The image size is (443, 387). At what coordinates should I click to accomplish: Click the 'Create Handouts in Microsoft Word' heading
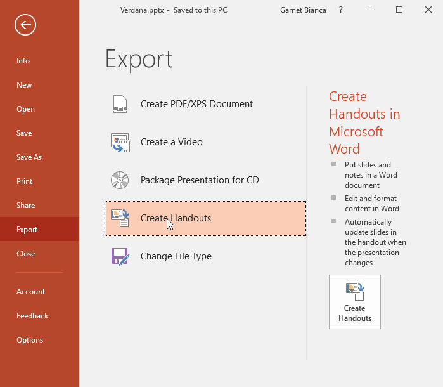[364, 122]
